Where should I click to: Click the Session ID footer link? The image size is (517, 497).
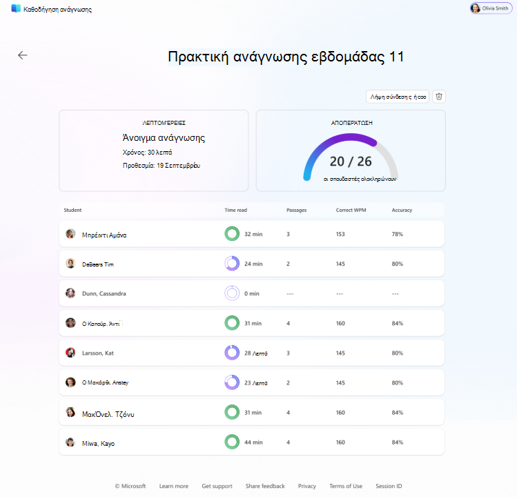coord(389,486)
